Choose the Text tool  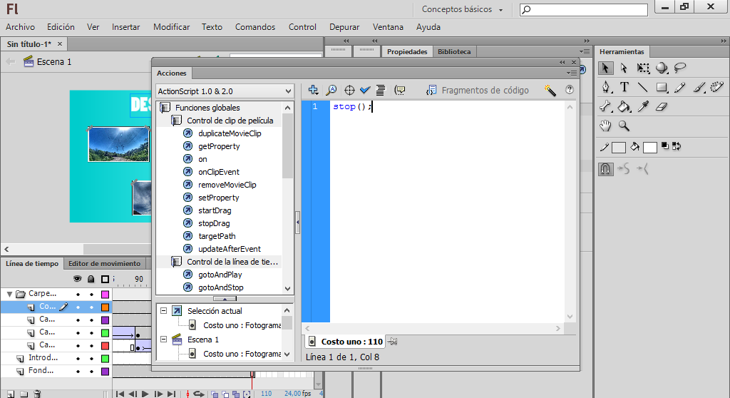pos(624,87)
